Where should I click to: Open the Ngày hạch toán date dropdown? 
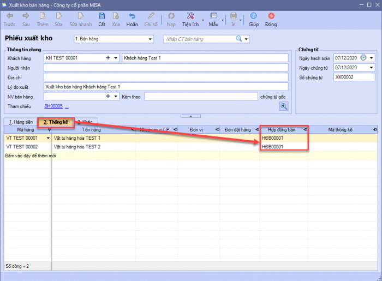372,58
